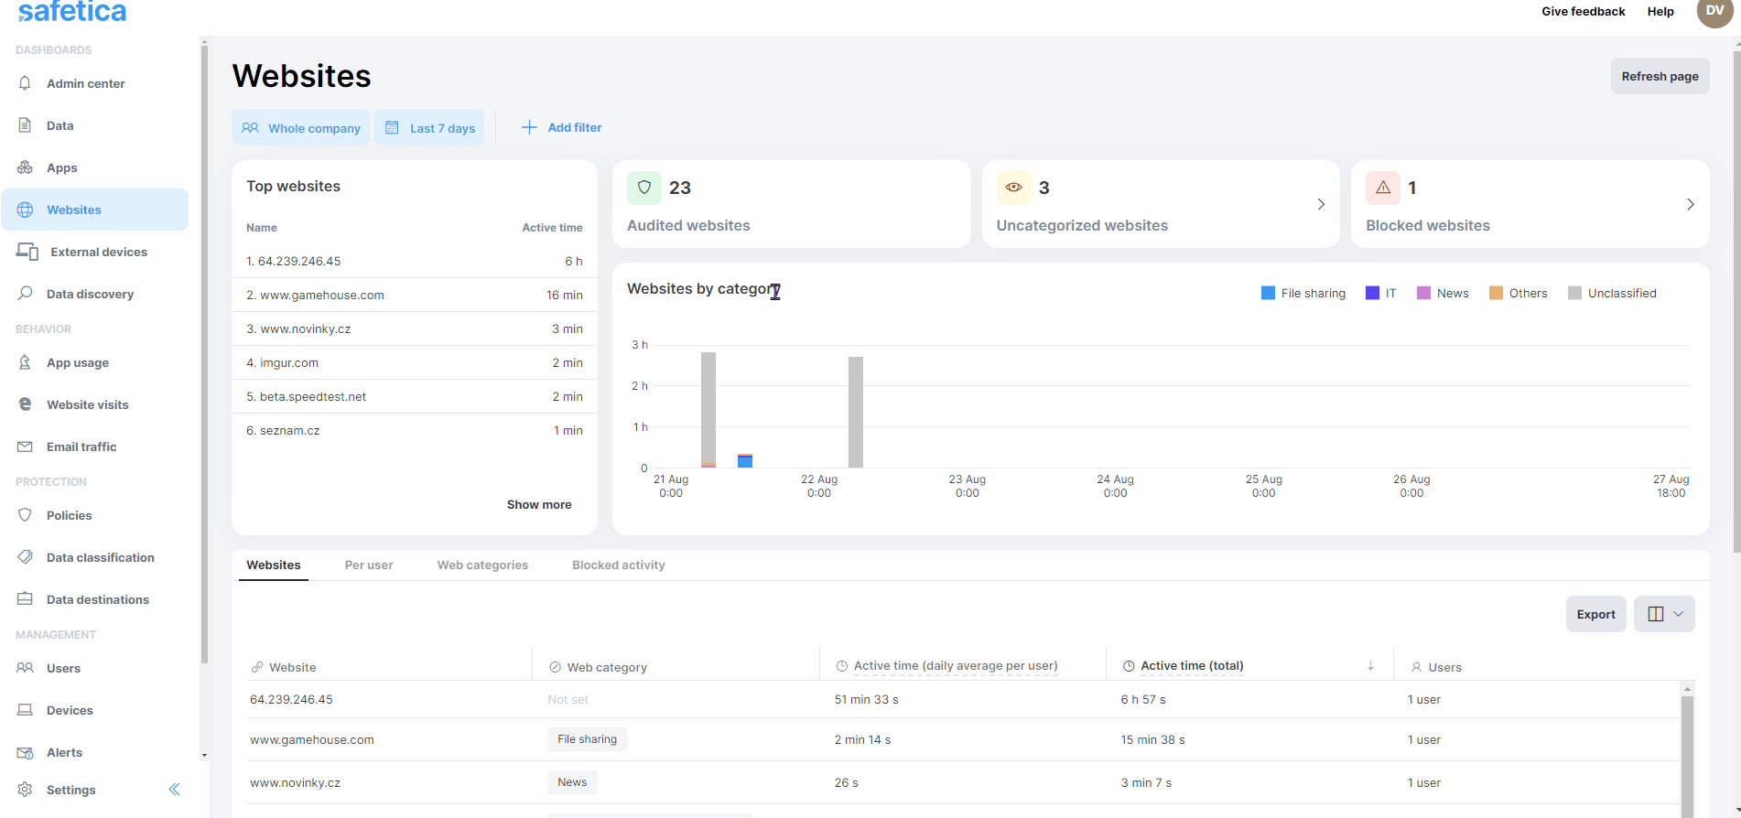Toggle File sharing legend in chart
The height and width of the screenshot is (818, 1741).
(x=1303, y=293)
